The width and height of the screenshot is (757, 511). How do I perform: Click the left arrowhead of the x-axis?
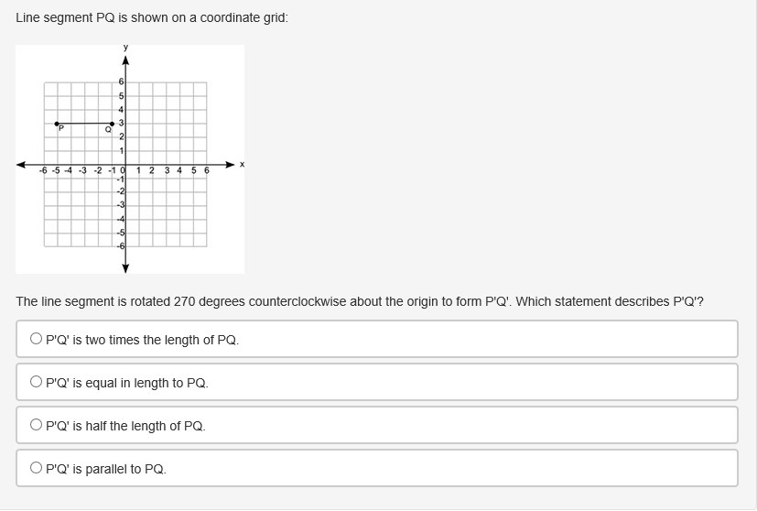point(22,165)
